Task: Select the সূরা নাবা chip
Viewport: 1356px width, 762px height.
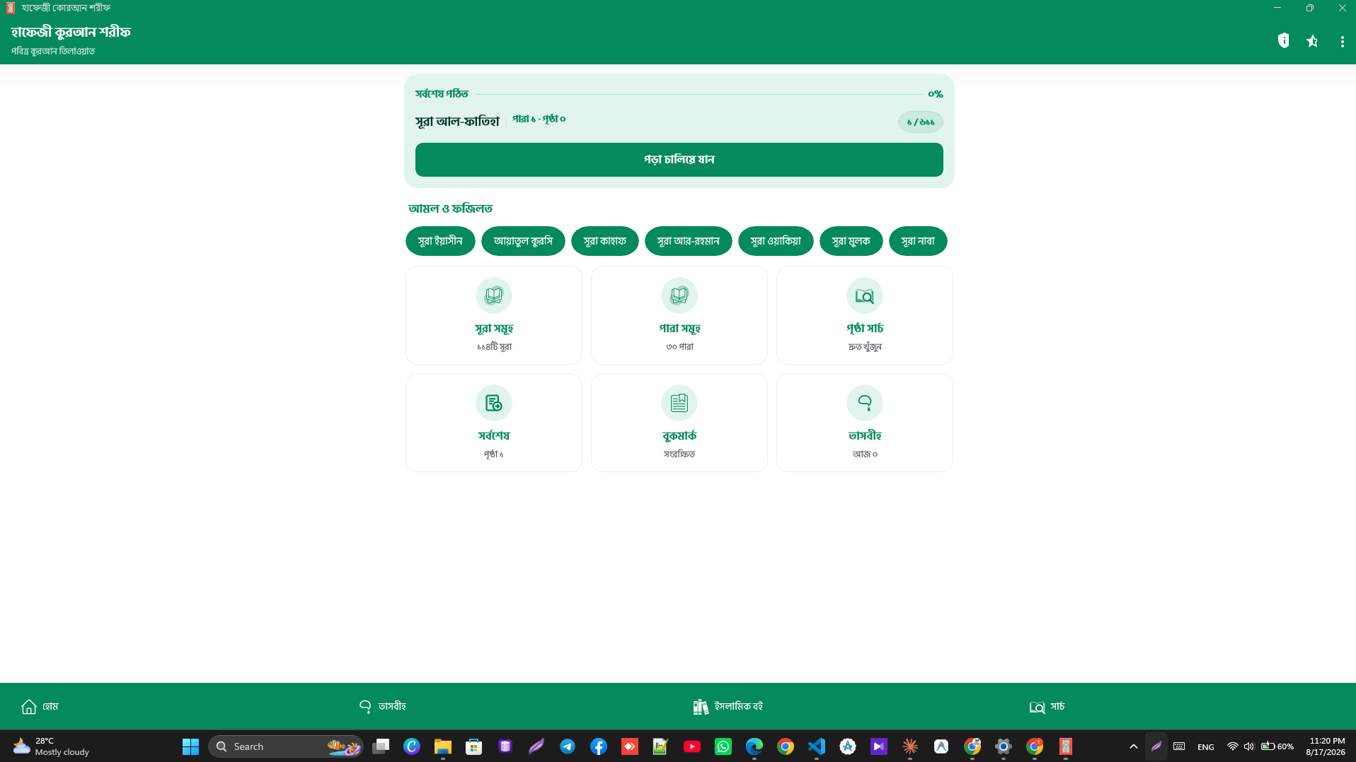Action: tap(918, 241)
